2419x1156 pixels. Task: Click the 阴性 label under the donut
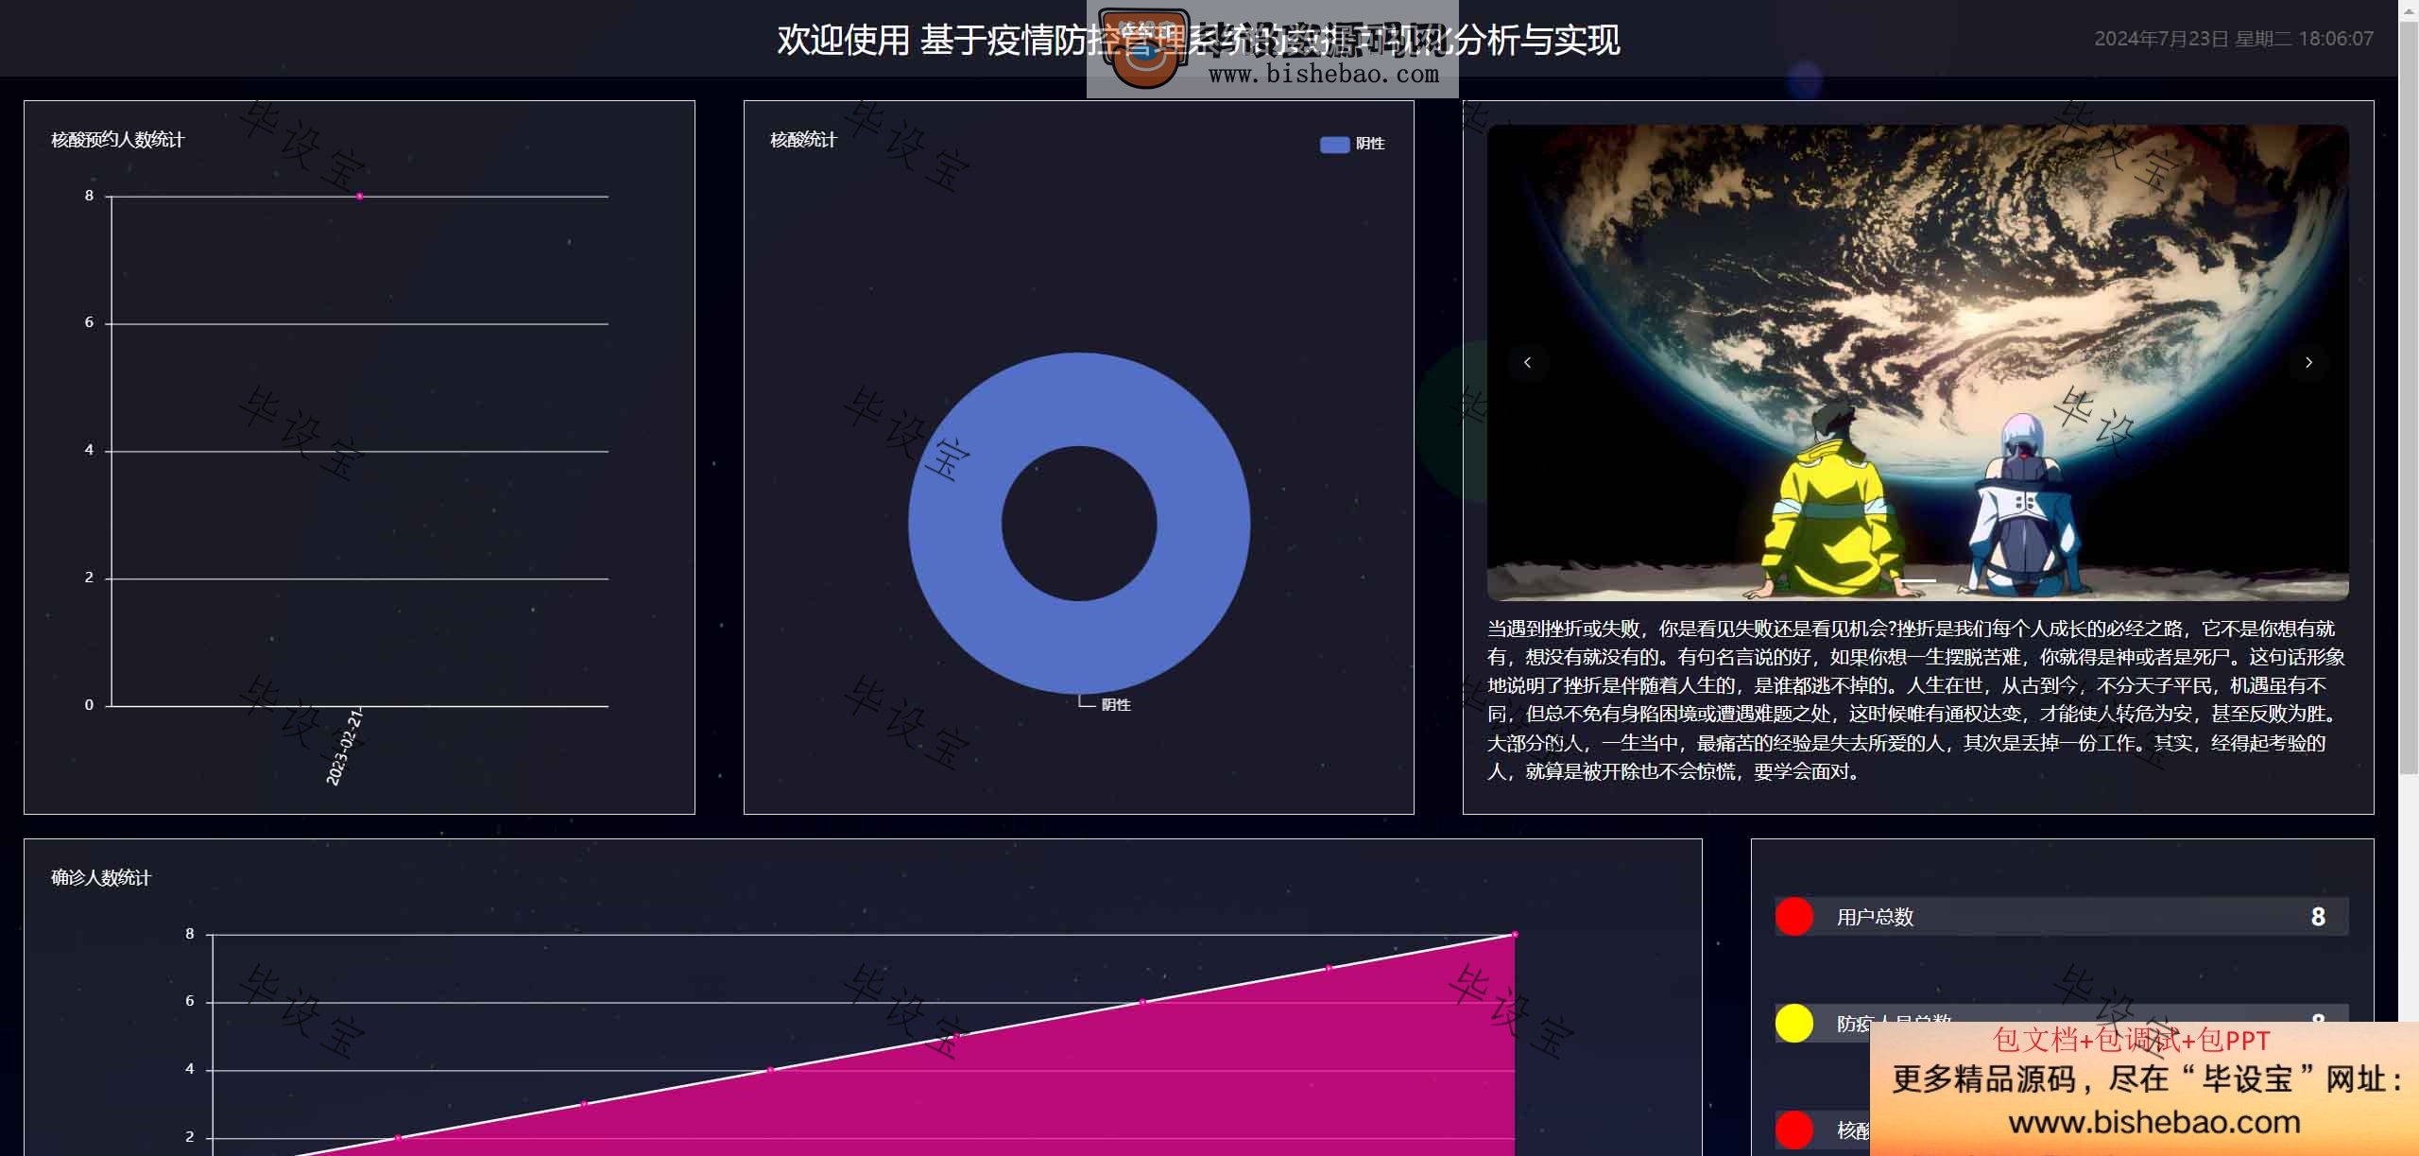coord(1116,705)
